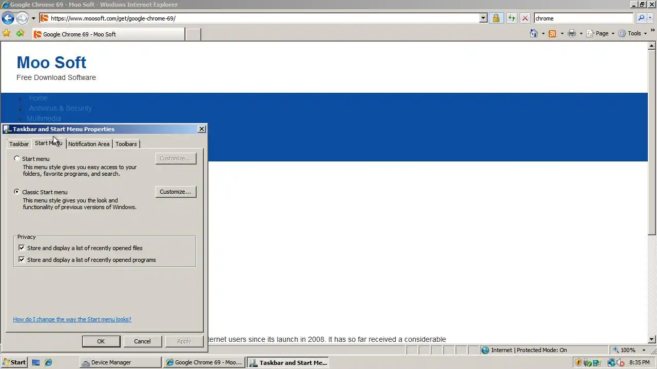
Task: Open the Antivirus & Security navigation link
Action: coord(60,108)
